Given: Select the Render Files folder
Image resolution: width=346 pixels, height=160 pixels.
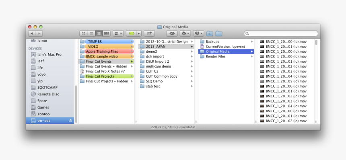Looking at the screenshot, I should 227,56.
